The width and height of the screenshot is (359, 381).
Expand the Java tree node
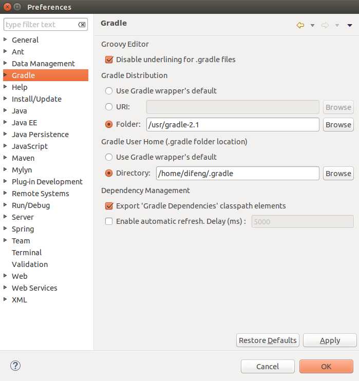[5, 110]
